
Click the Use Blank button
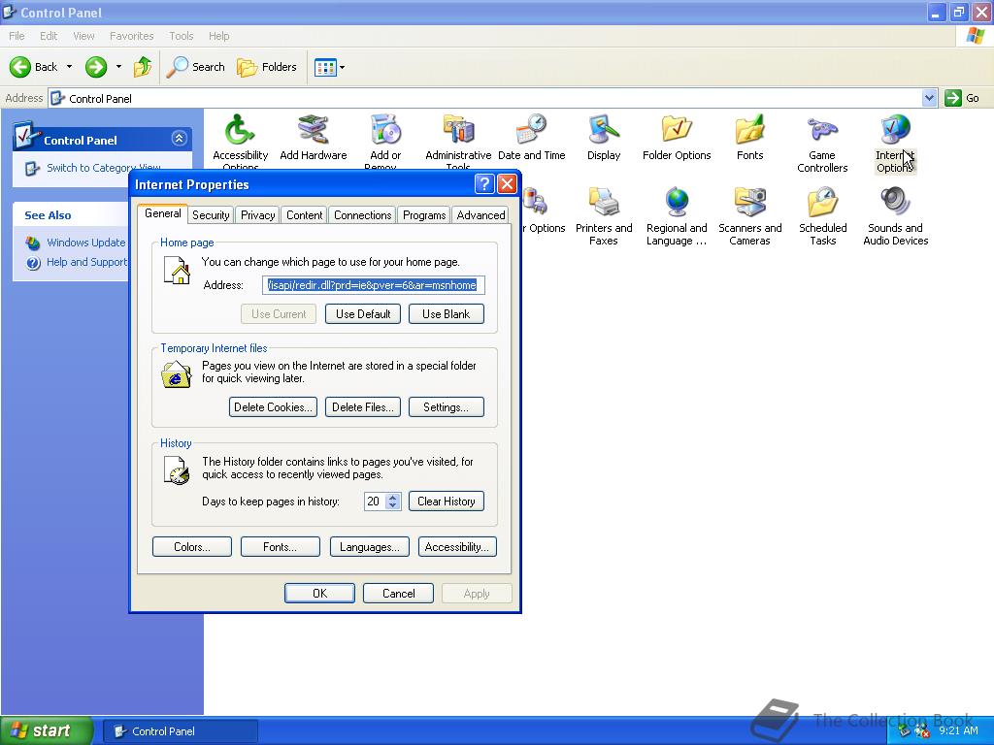(447, 314)
